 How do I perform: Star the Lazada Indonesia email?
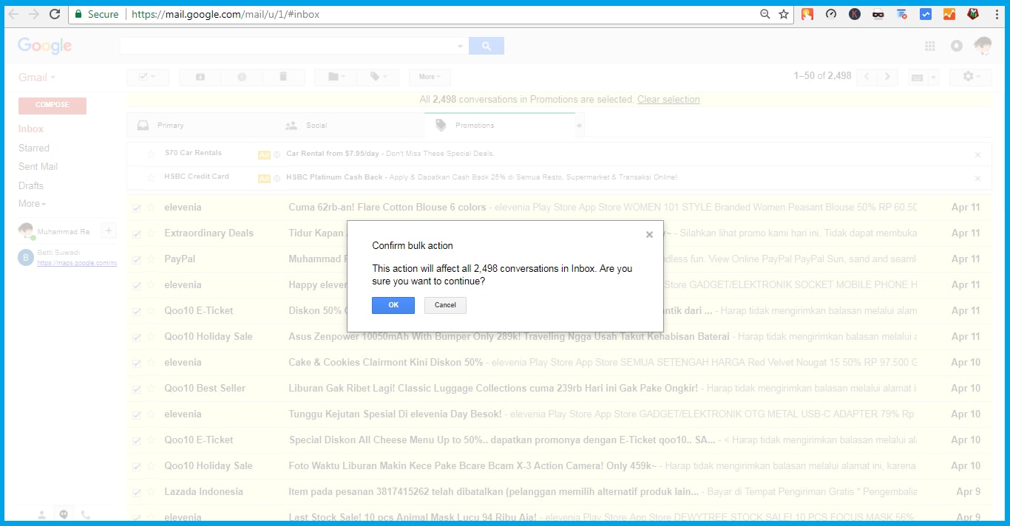tap(151, 492)
